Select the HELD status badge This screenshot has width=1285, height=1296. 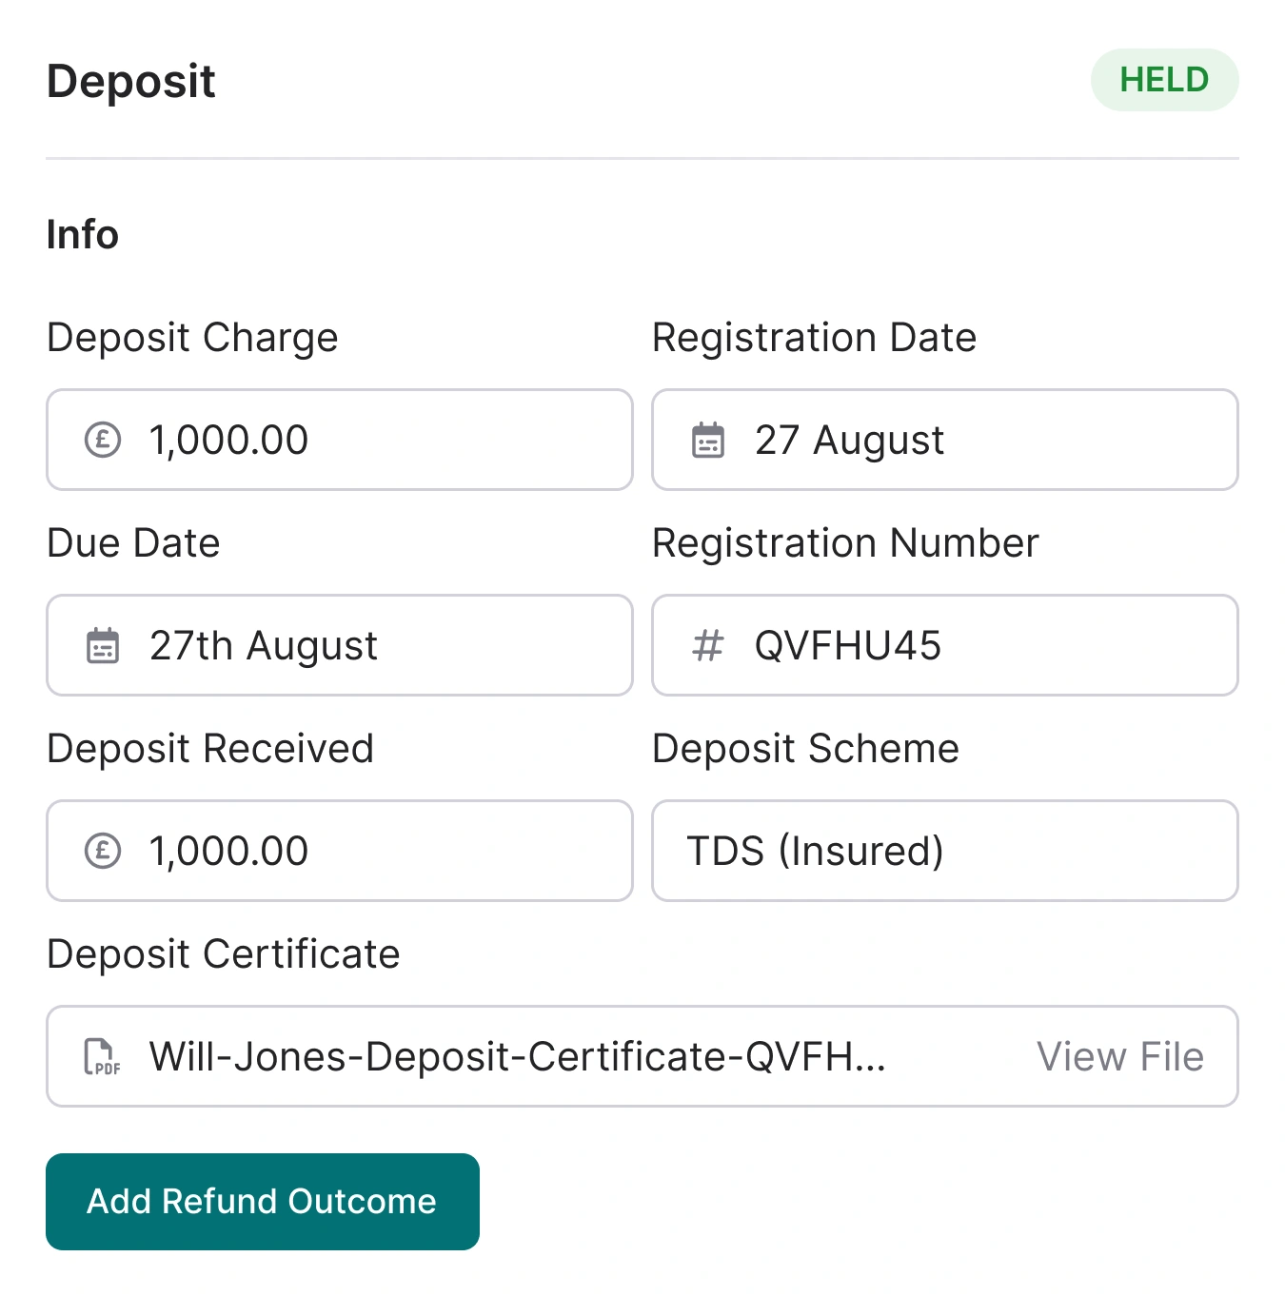(x=1164, y=80)
